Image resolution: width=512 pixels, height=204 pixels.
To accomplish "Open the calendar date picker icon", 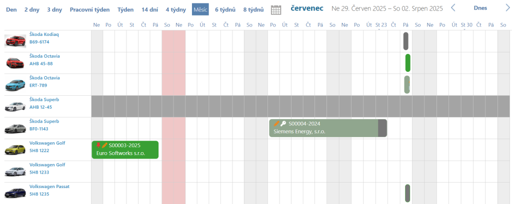I will pyautogui.click(x=275, y=9).
